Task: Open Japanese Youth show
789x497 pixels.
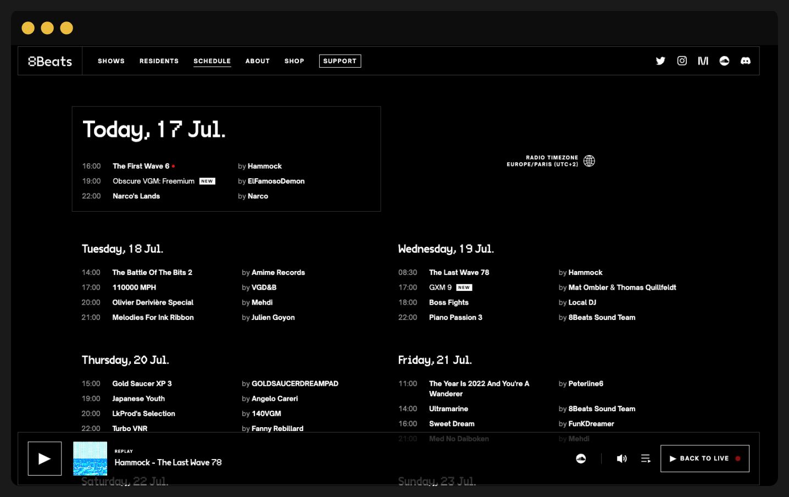Action: pyautogui.click(x=138, y=399)
